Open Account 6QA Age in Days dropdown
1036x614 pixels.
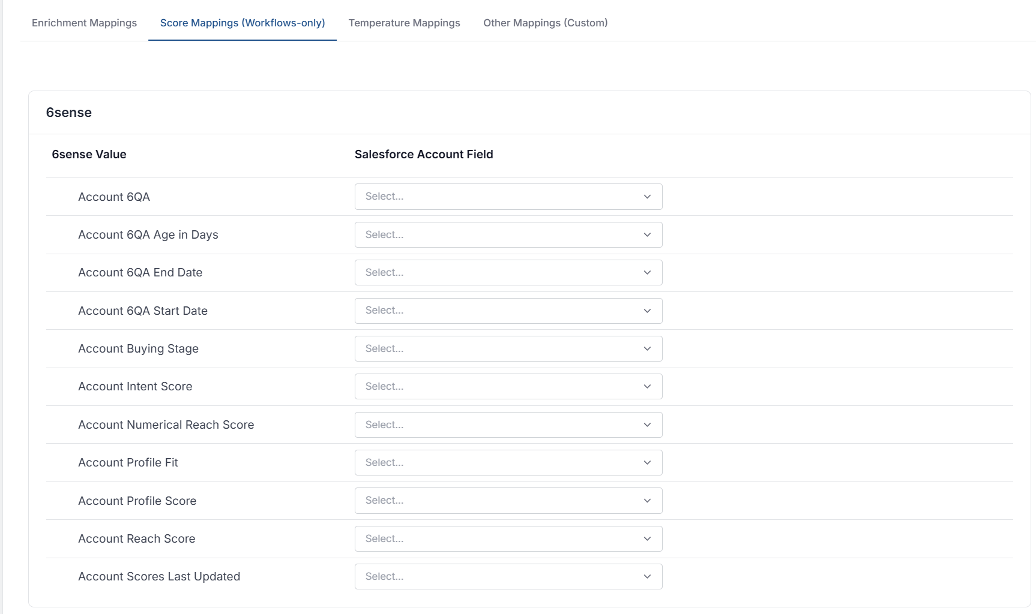(x=508, y=234)
